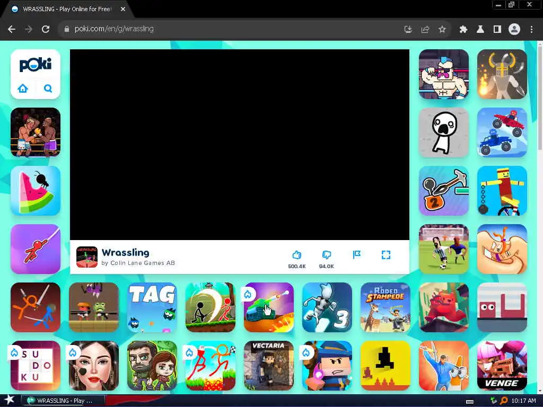Open the stickman slash duel game
Image resolution: width=543 pixels, height=407 pixels.
coord(210,307)
